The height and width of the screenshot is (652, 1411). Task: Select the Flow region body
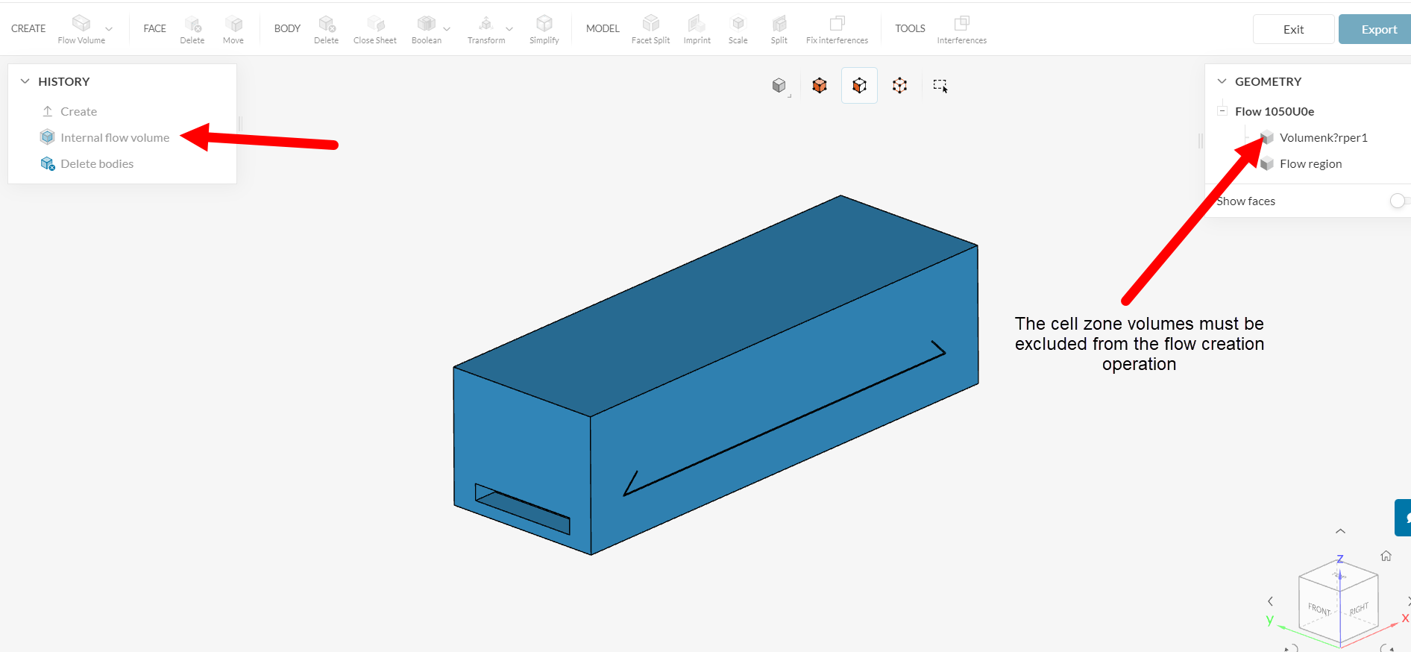(1310, 163)
